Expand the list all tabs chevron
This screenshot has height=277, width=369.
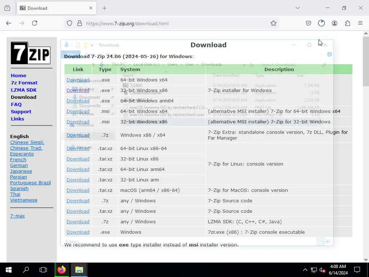tap(298, 8)
